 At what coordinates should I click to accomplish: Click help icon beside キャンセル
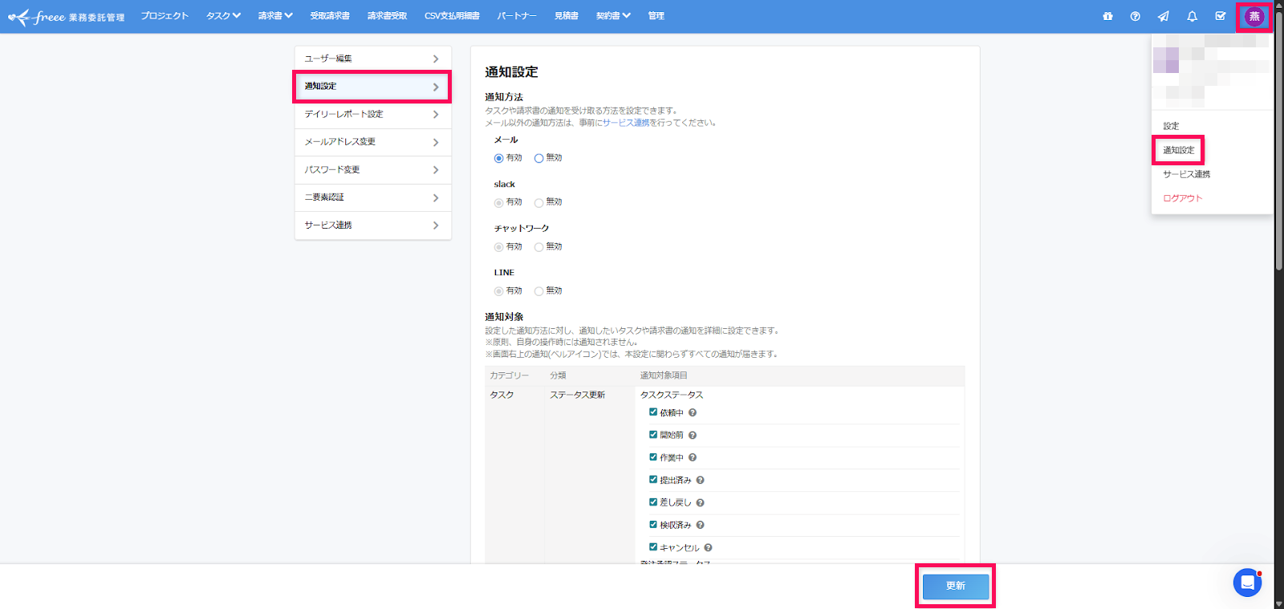click(x=708, y=547)
